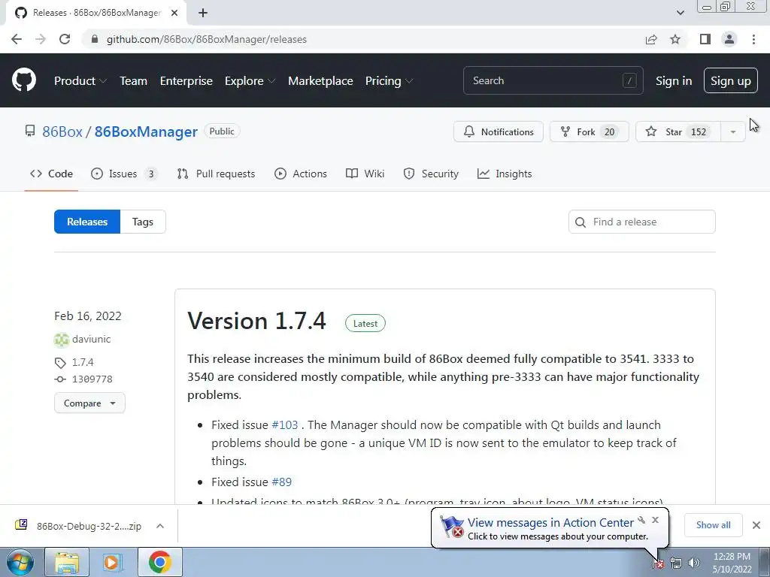Open the Windows Start menu
Screen dimensions: 770x577
coord(20,562)
